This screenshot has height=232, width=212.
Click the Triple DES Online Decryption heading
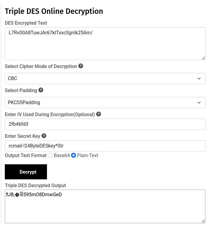(54, 11)
